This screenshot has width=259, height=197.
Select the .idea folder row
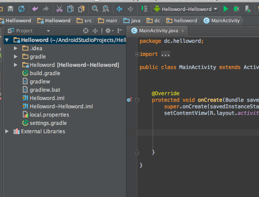(65, 48)
